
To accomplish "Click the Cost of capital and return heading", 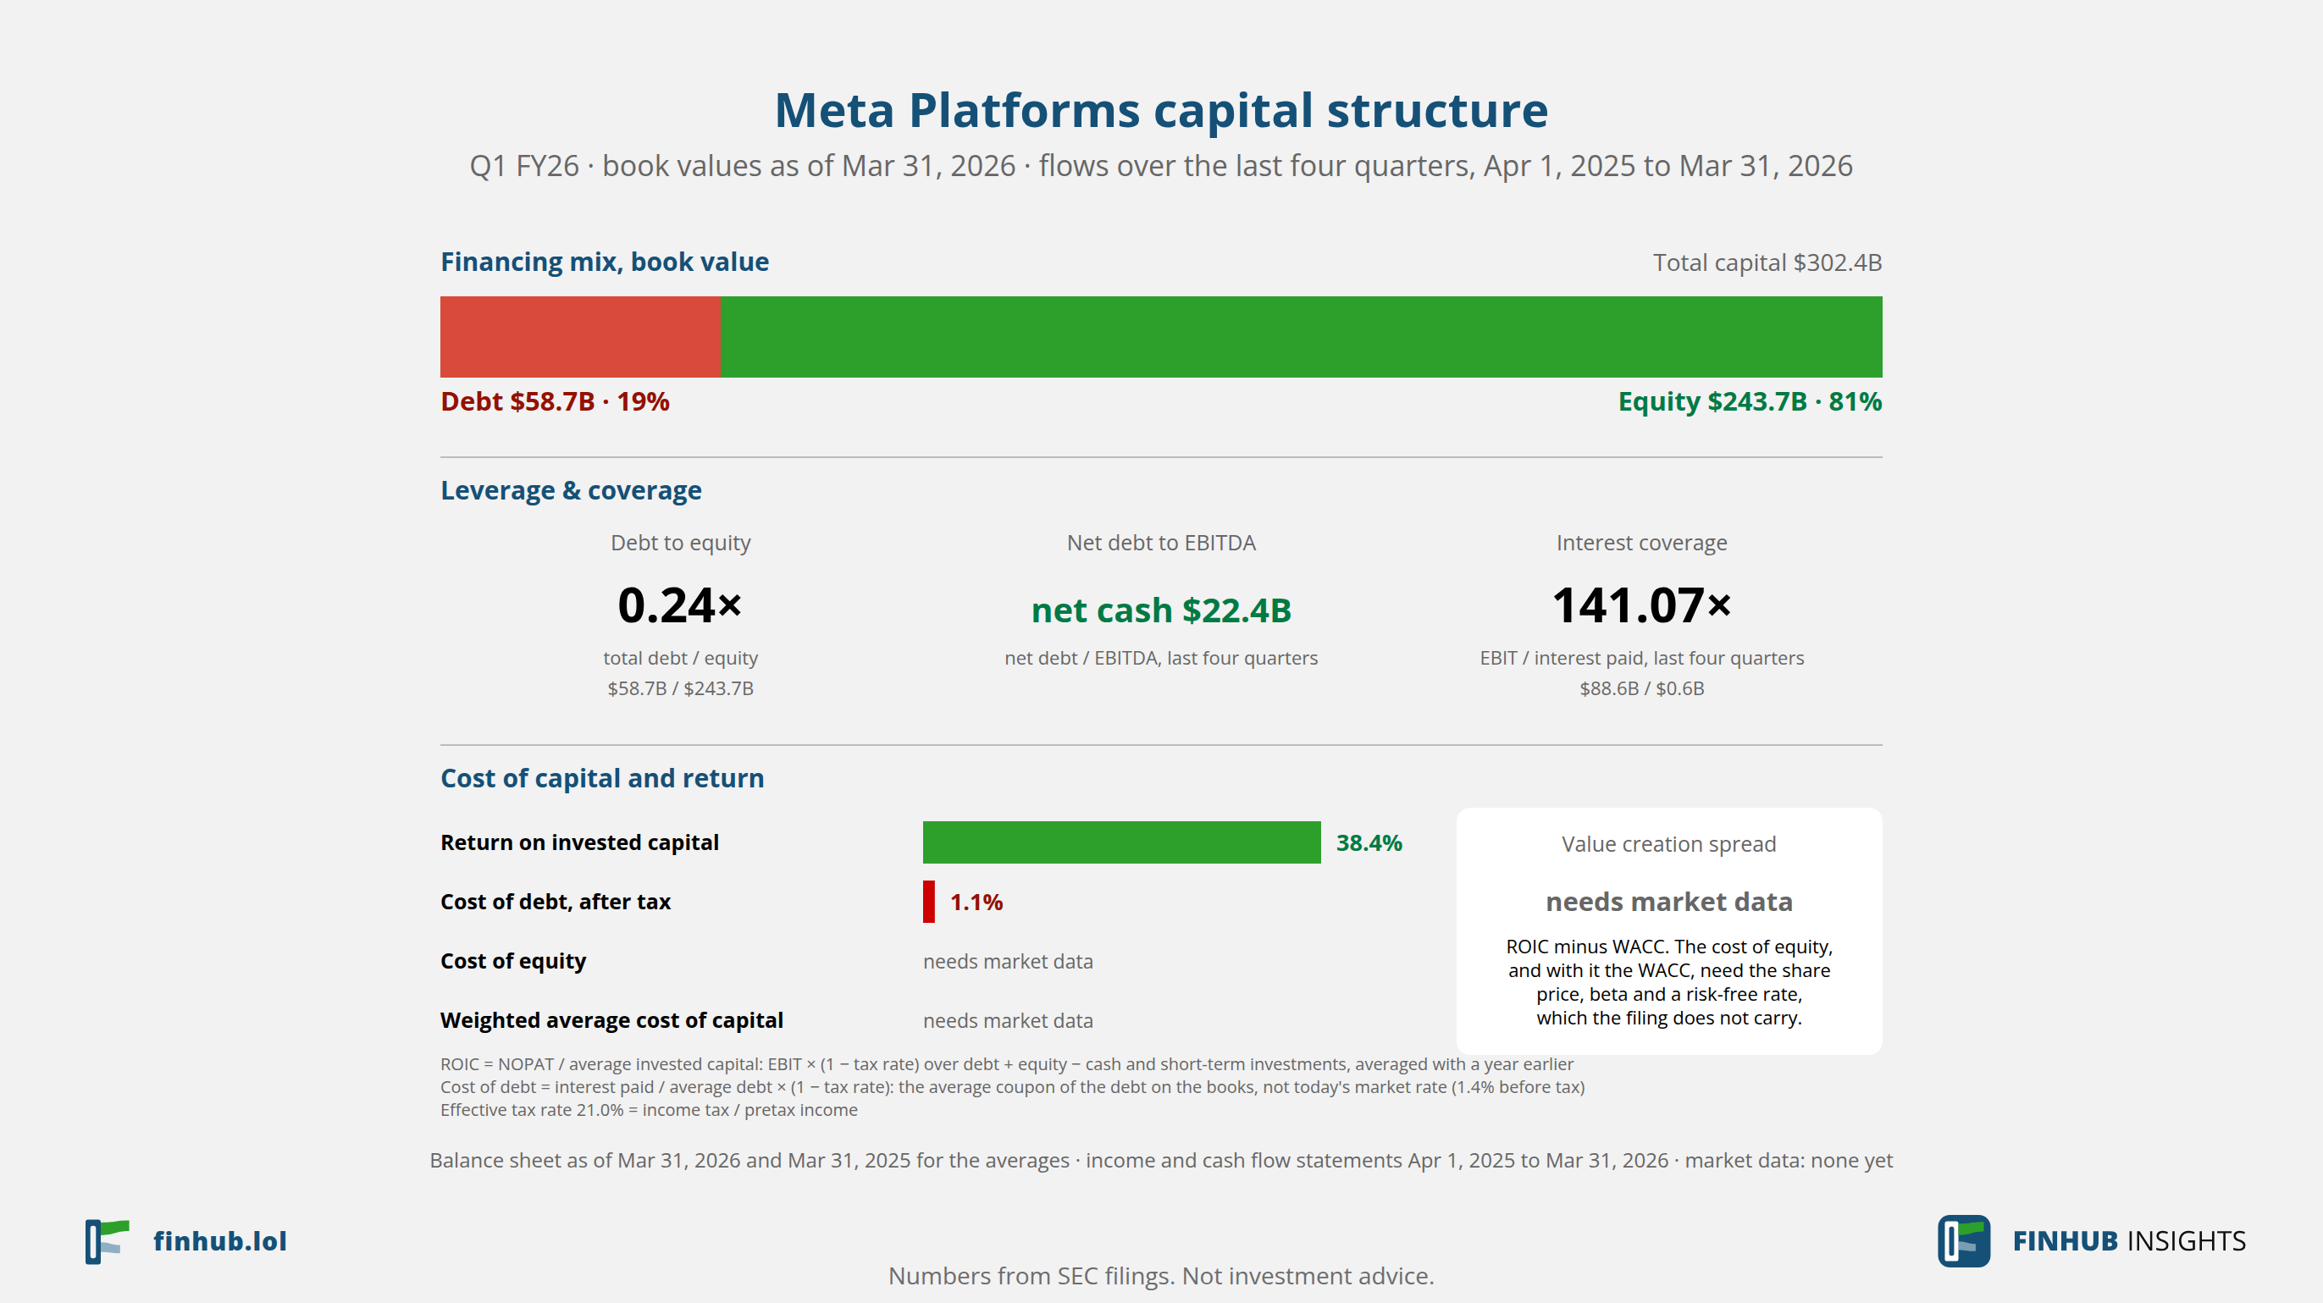I will click(602, 778).
